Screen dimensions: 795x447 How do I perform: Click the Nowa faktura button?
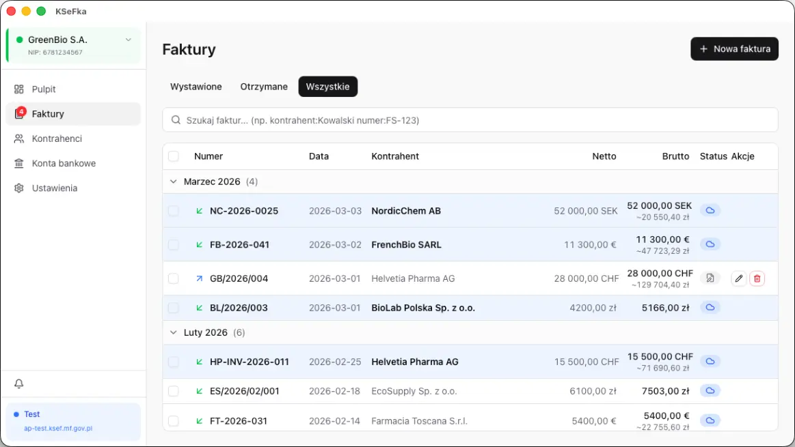coord(734,49)
